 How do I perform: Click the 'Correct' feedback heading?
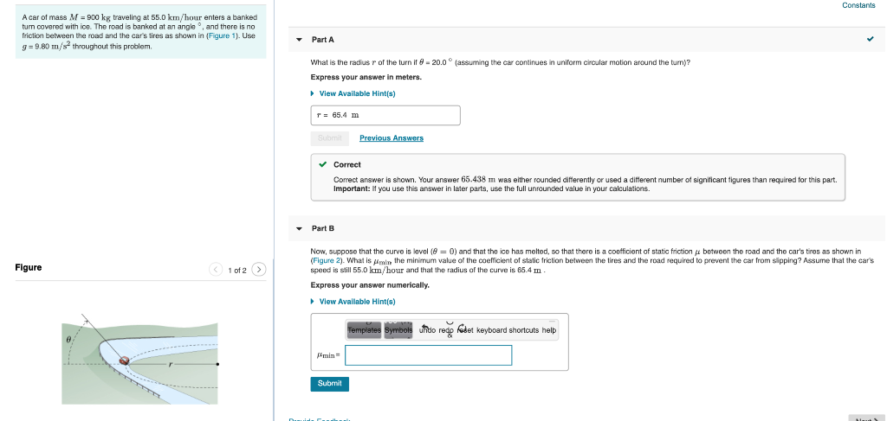pos(346,165)
